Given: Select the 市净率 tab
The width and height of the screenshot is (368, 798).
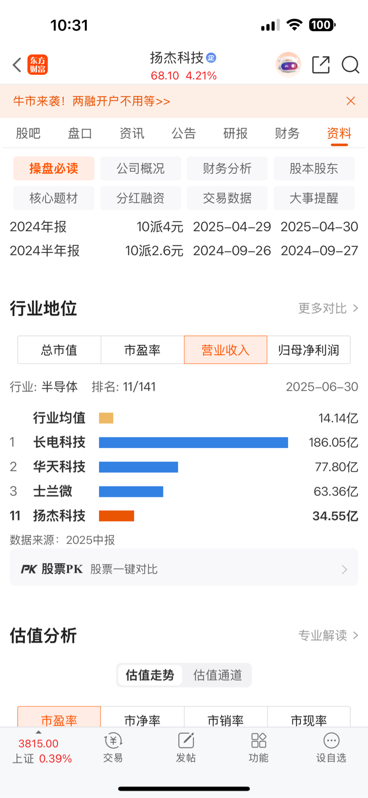Looking at the screenshot, I should (142, 717).
